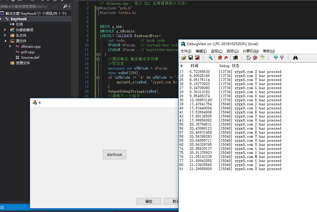Click the C++ file icon beside pch.cpp
Screen dimensions: 317x212
point(17,52)
